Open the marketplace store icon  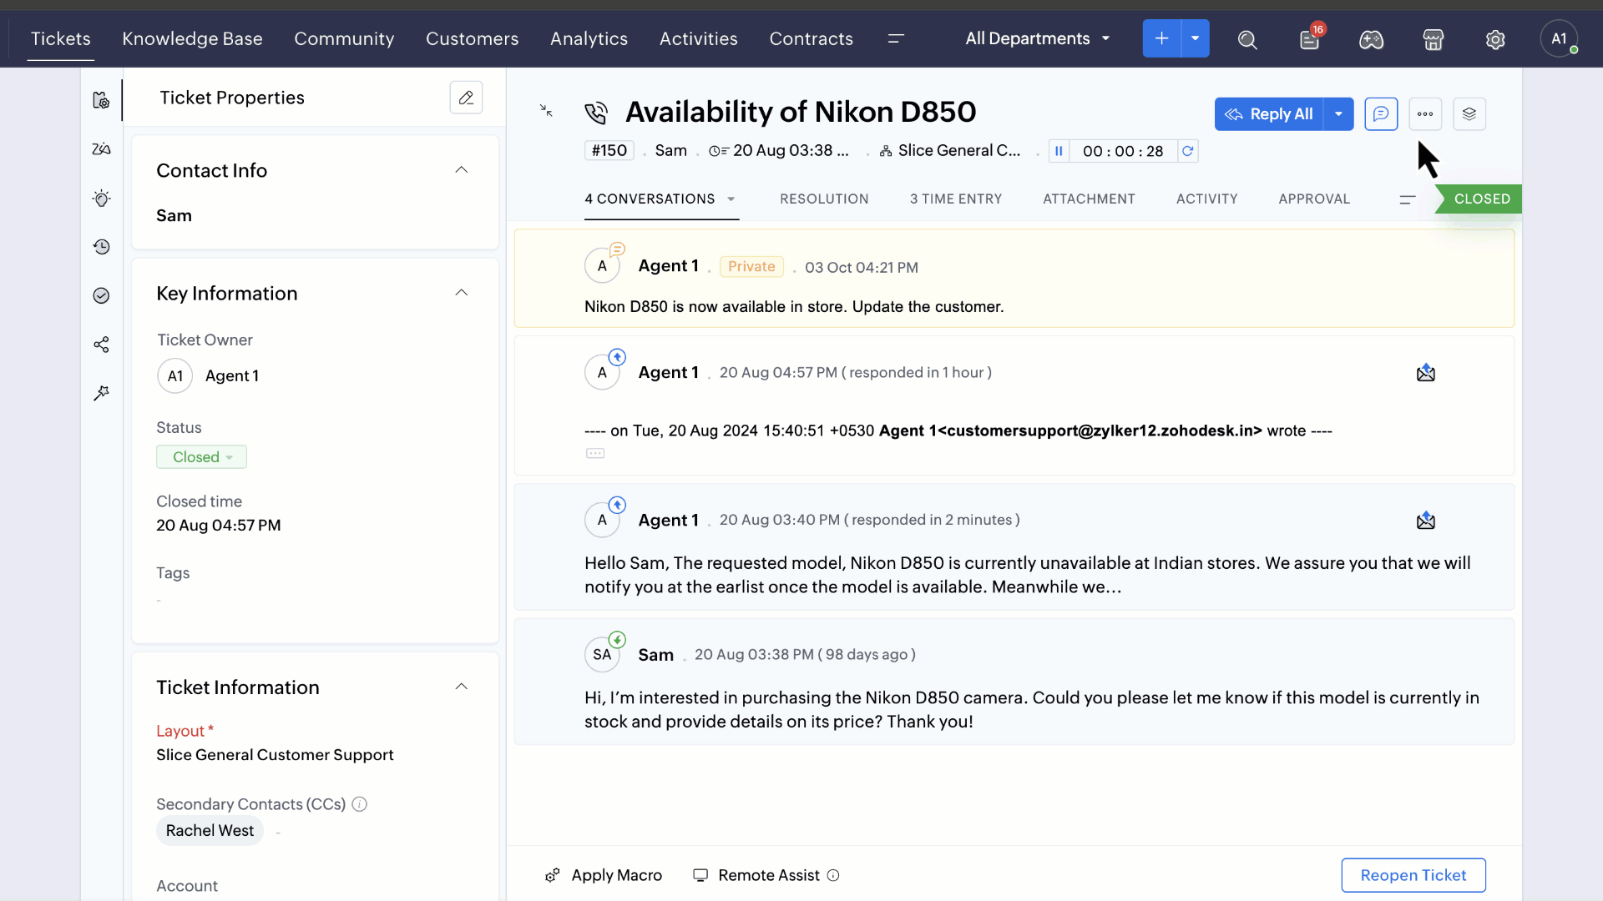[1433, 39]
